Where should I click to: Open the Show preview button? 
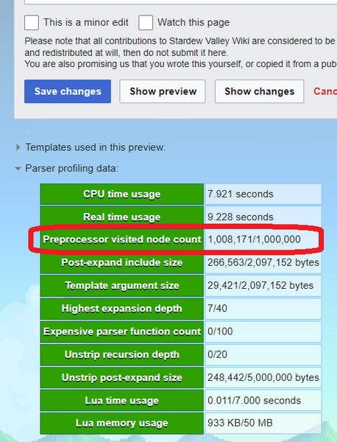[x=163, y=91]
